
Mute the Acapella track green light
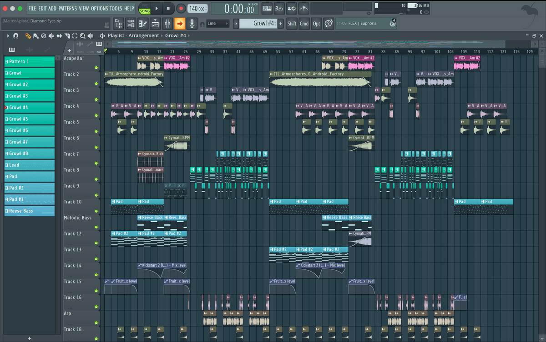(x=96, y=68)
